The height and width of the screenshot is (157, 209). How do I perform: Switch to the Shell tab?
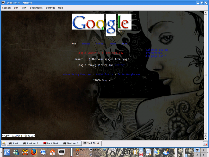point(13,143)
